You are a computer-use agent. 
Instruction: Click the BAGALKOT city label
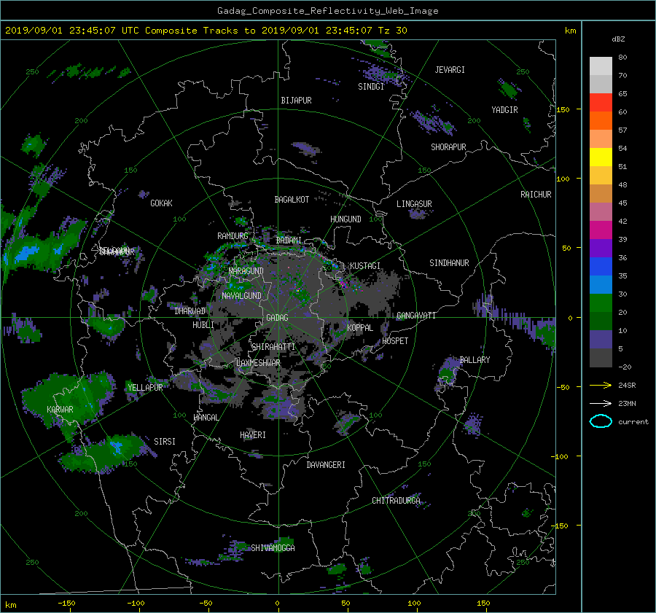(292, 200)
